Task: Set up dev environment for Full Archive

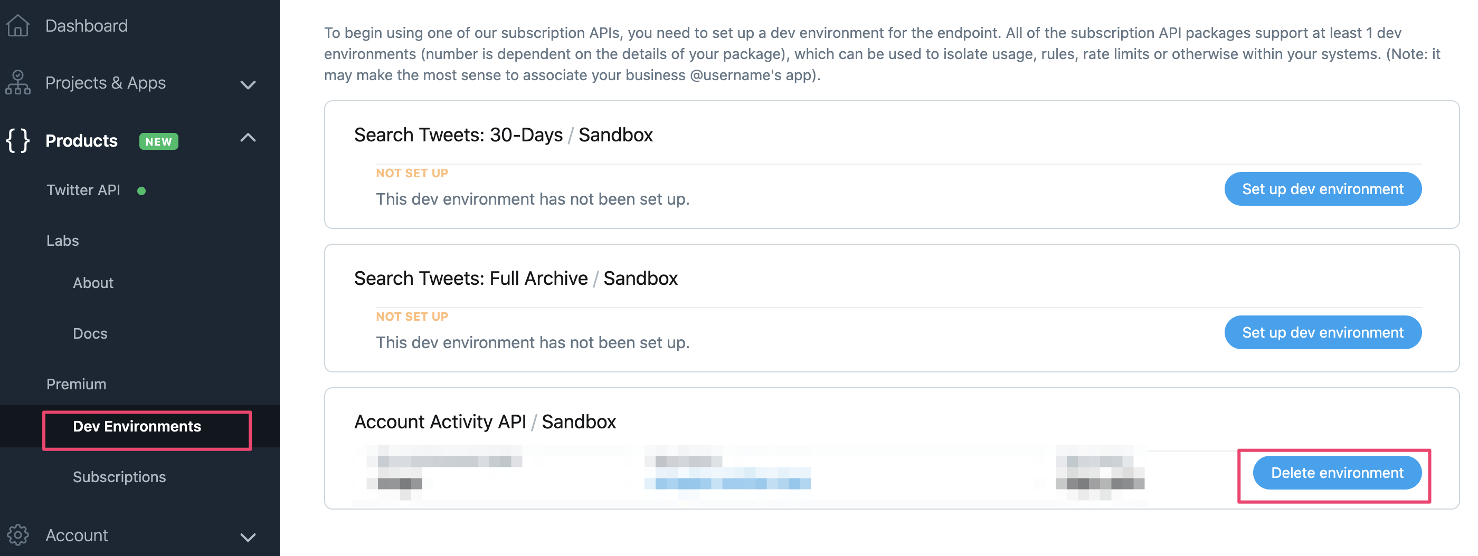Action: point(1322,332)
